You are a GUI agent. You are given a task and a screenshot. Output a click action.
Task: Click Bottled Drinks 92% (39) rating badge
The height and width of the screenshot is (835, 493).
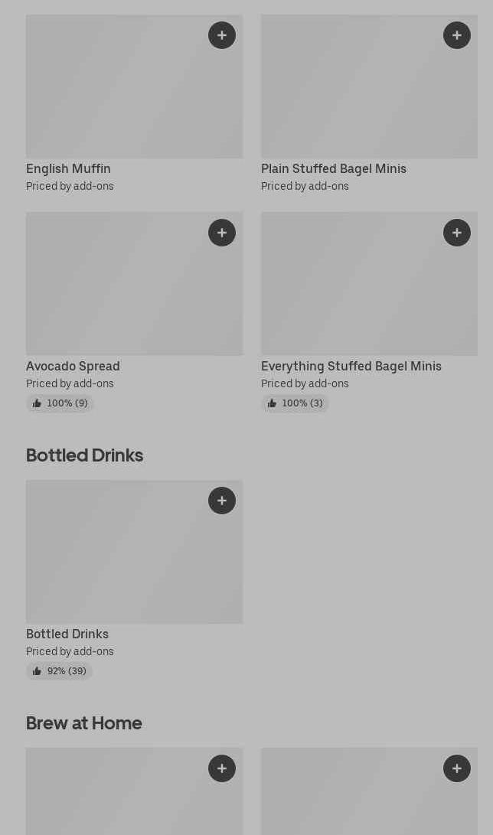tap(59, 671)
